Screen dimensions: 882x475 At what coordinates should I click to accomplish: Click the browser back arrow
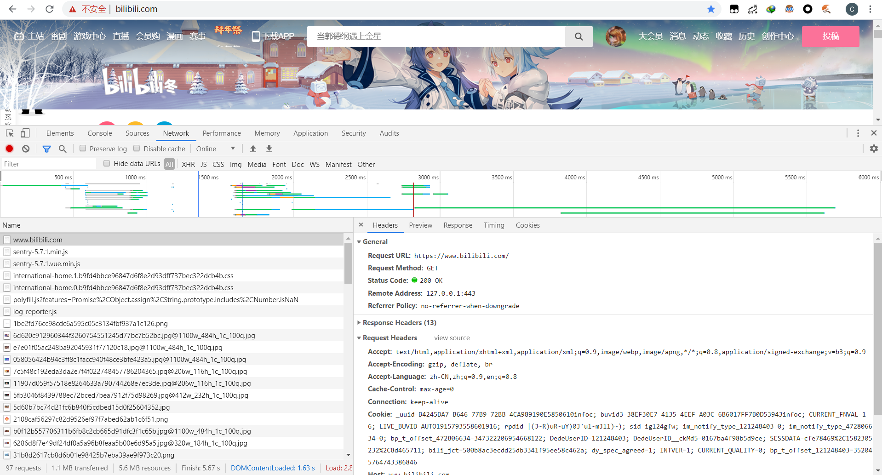point(12,9)
